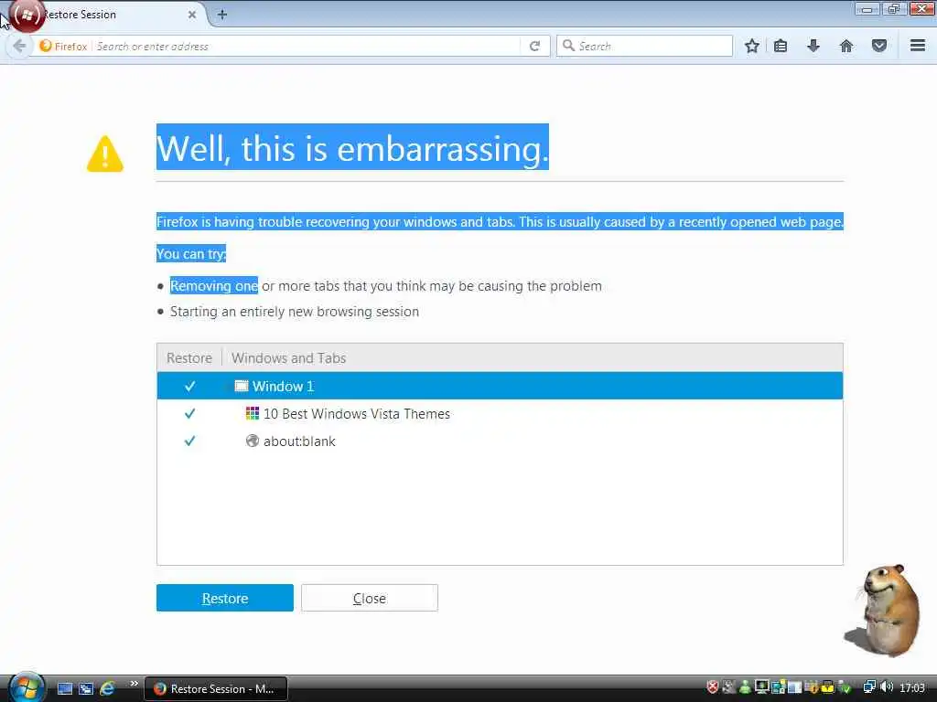The width and height of the screenshot is (937, 702).
Task: Click the about:blank globe icon
Action: click(253, 441)
